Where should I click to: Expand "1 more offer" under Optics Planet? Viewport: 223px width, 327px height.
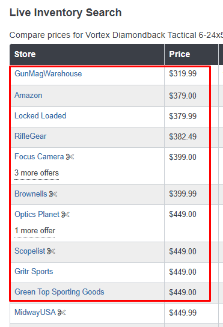click(35, 231)
